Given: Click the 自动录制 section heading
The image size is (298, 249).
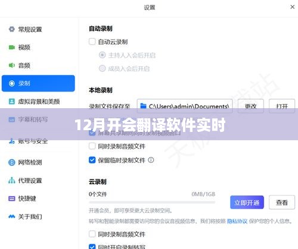Looking at the screenshot, I should click(101, 29).
